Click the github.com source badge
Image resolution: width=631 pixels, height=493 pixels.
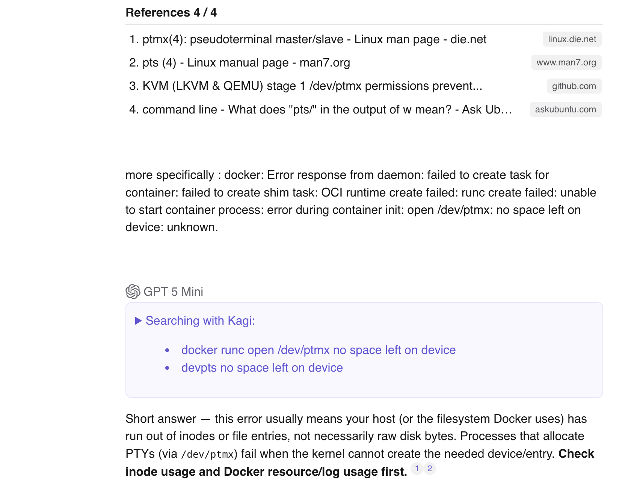574,86
